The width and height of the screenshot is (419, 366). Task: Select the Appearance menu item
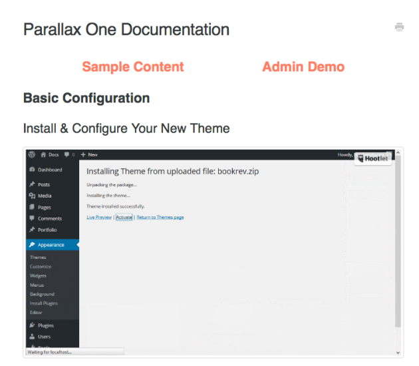[x=53, y=245]
